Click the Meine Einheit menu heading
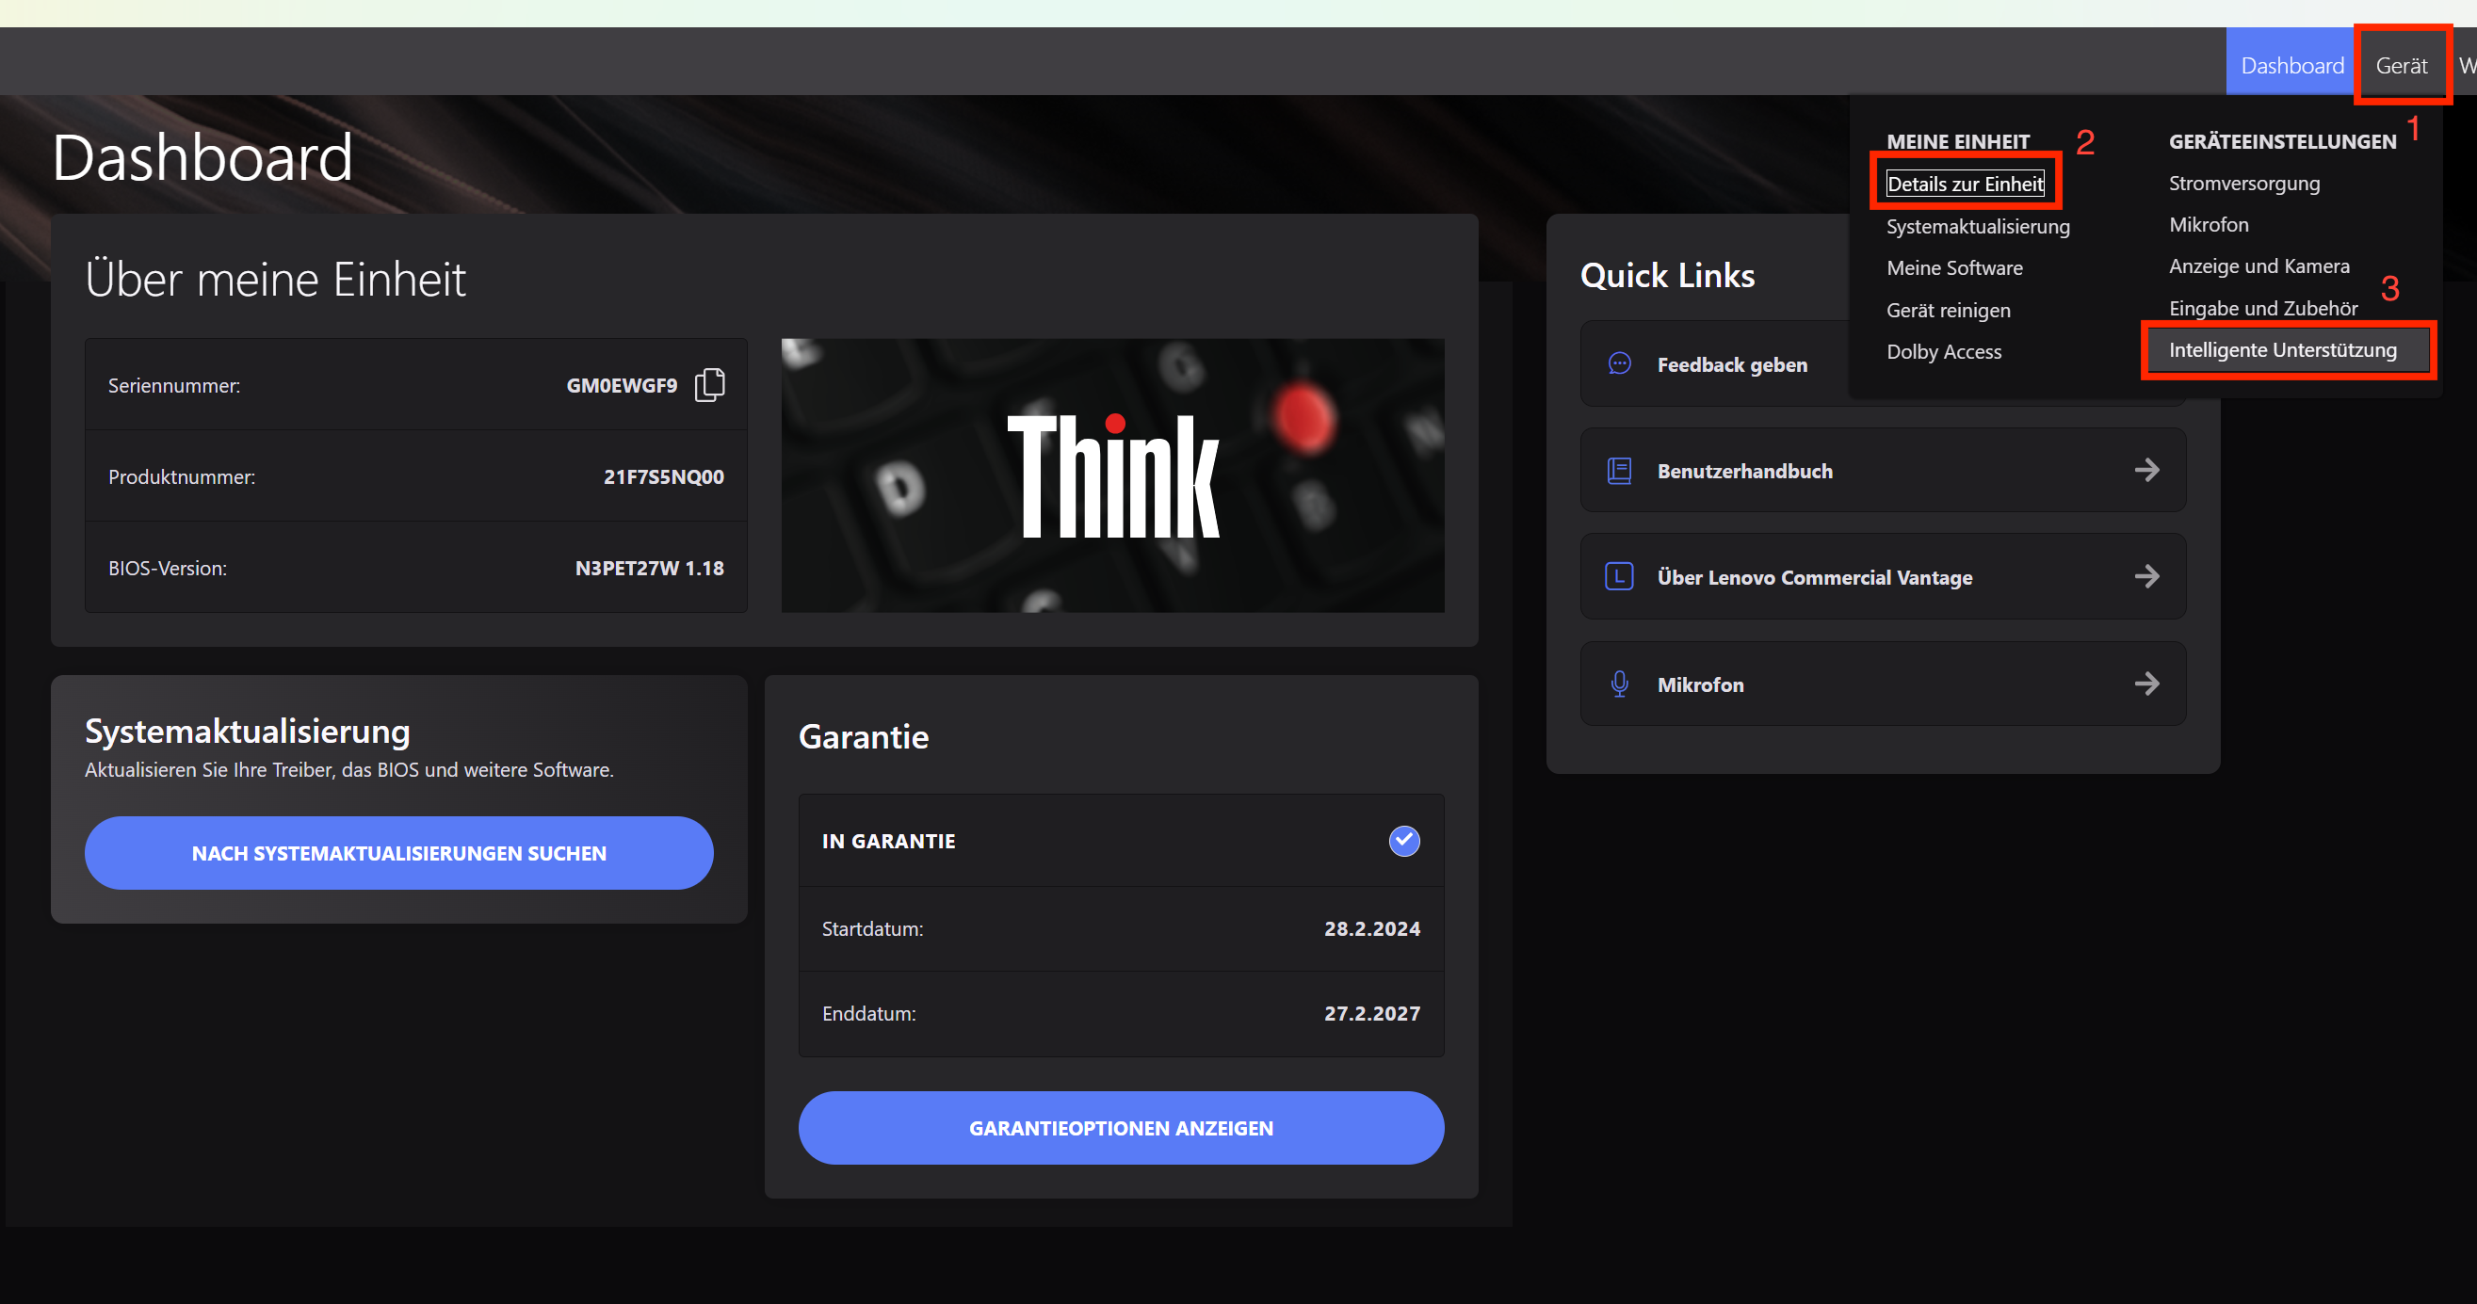 (x=1958, y=141)
